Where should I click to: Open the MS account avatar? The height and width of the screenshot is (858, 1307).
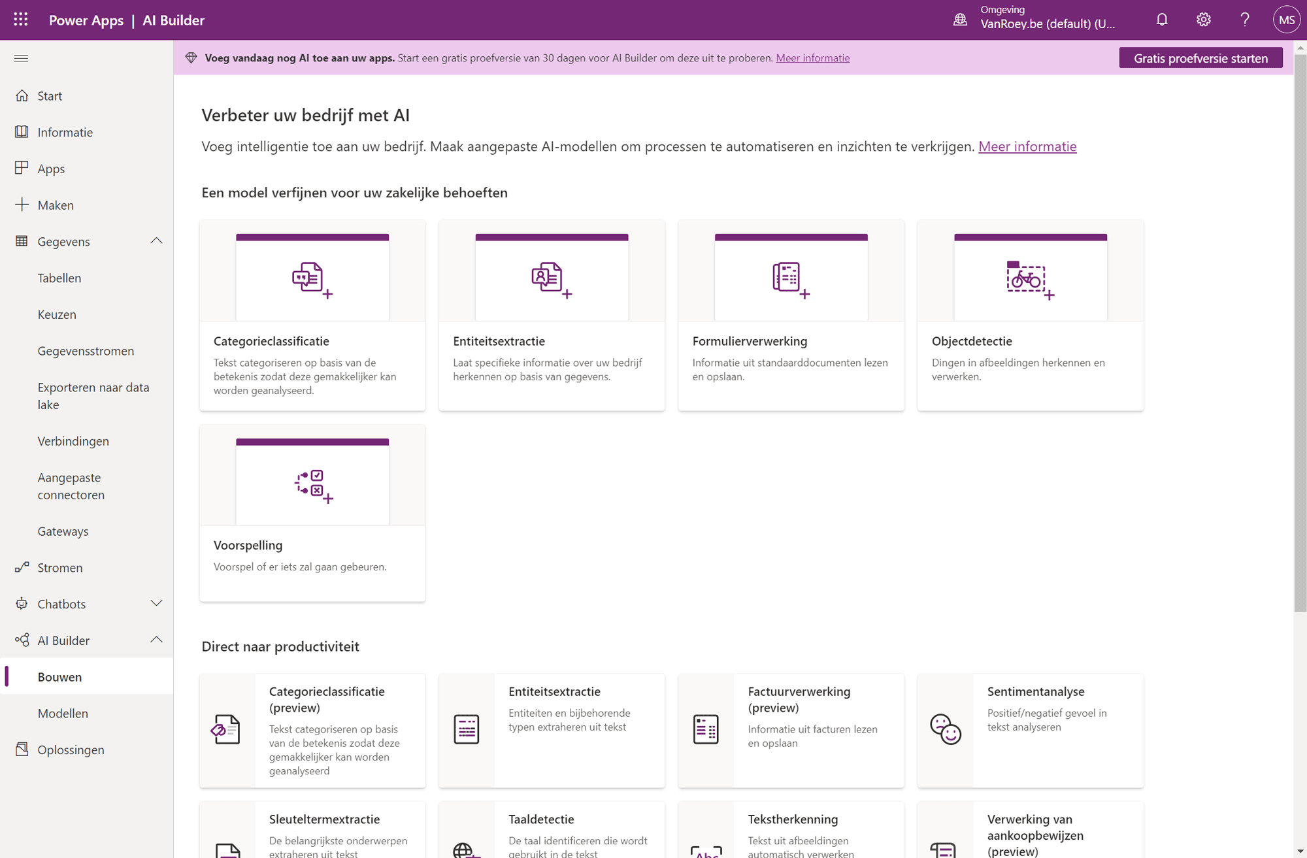coord(1286,20)
